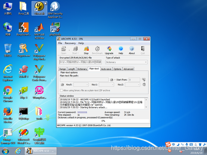The height and width of the screenshot is (155, 207).
Task: Click the dictionary attack progress bar
Action: tap(103, 121)
